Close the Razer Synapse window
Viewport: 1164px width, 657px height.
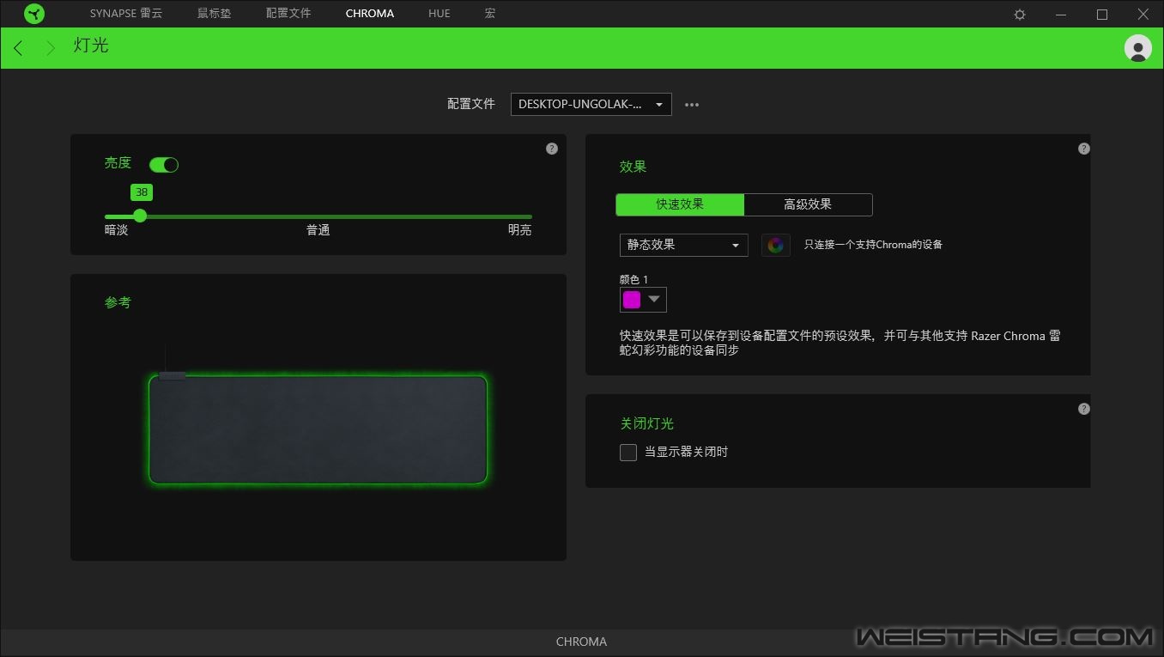[x=1143, y=15]
